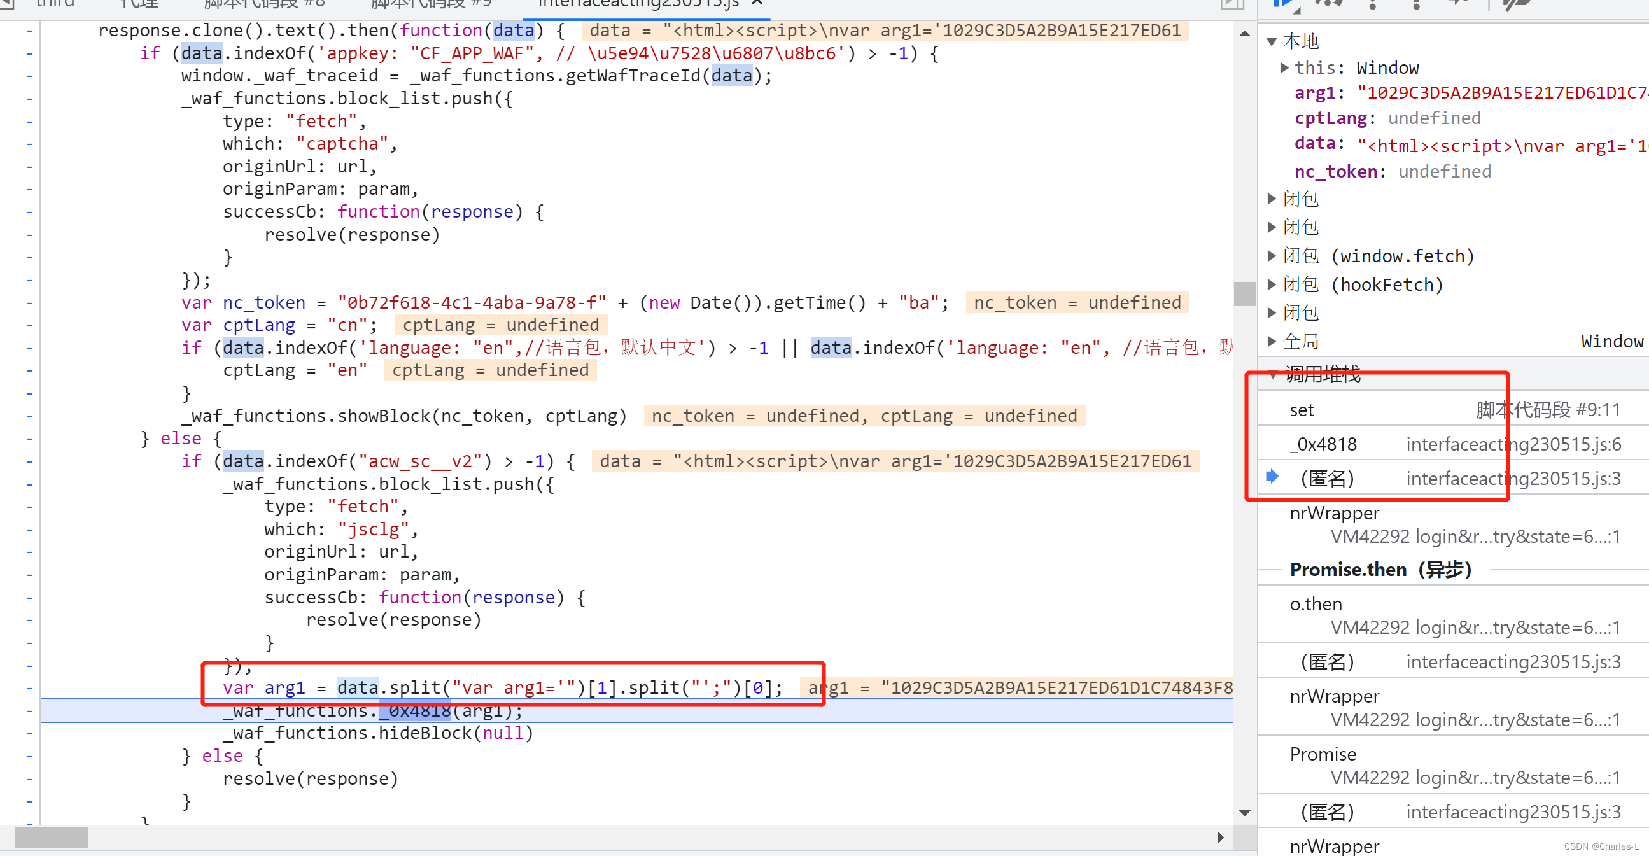
Task: Select the _0x4818 call stack frame
Action: (x=1323, y=444)
